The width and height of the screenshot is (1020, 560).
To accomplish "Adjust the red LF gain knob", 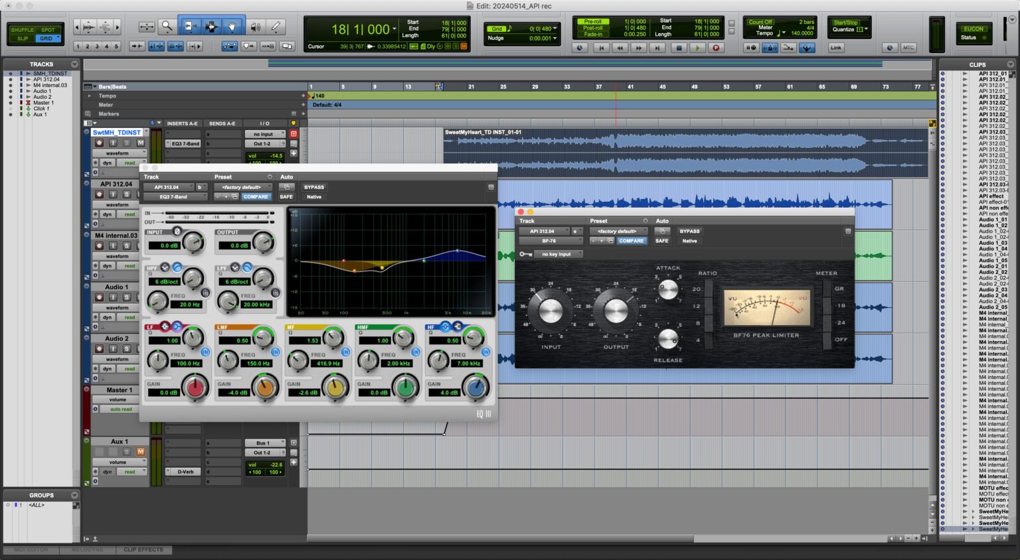I will coord(195,387).
